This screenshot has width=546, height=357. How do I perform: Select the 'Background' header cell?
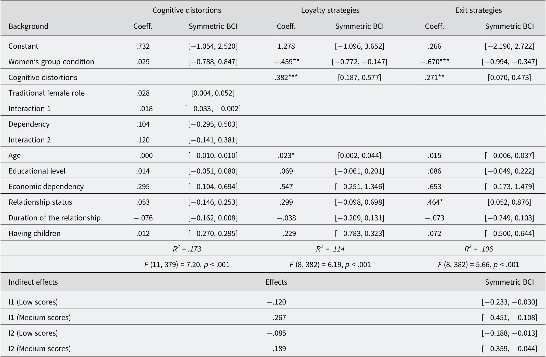pyautogui.click(x=28, y=26)
